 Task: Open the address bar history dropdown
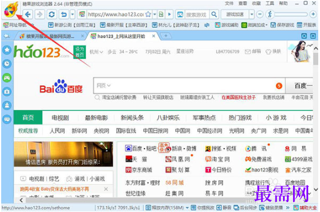click(154, 14)
